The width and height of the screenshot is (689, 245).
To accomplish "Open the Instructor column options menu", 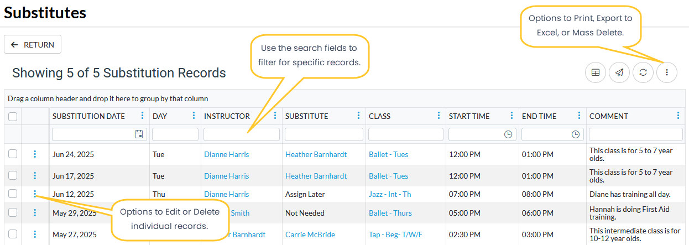I will pos(275,116).
